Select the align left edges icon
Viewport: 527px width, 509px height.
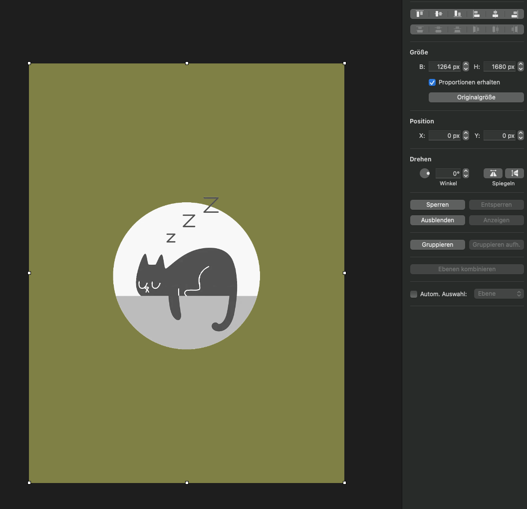tap(477, 14)
